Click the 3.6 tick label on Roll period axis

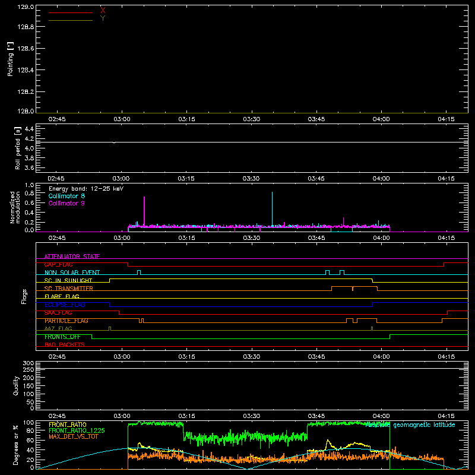click(x=29, y=167)
